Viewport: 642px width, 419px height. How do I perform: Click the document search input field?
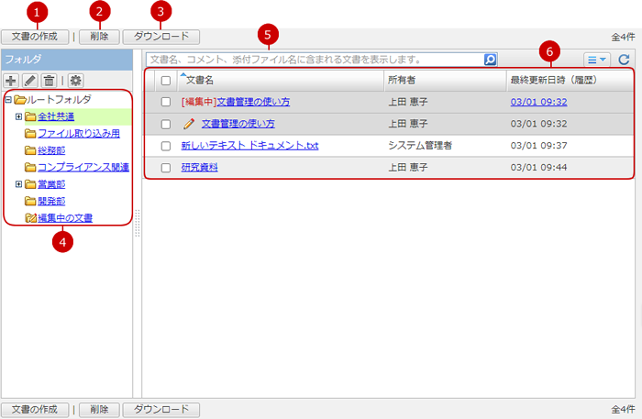[x=315, y=60]
